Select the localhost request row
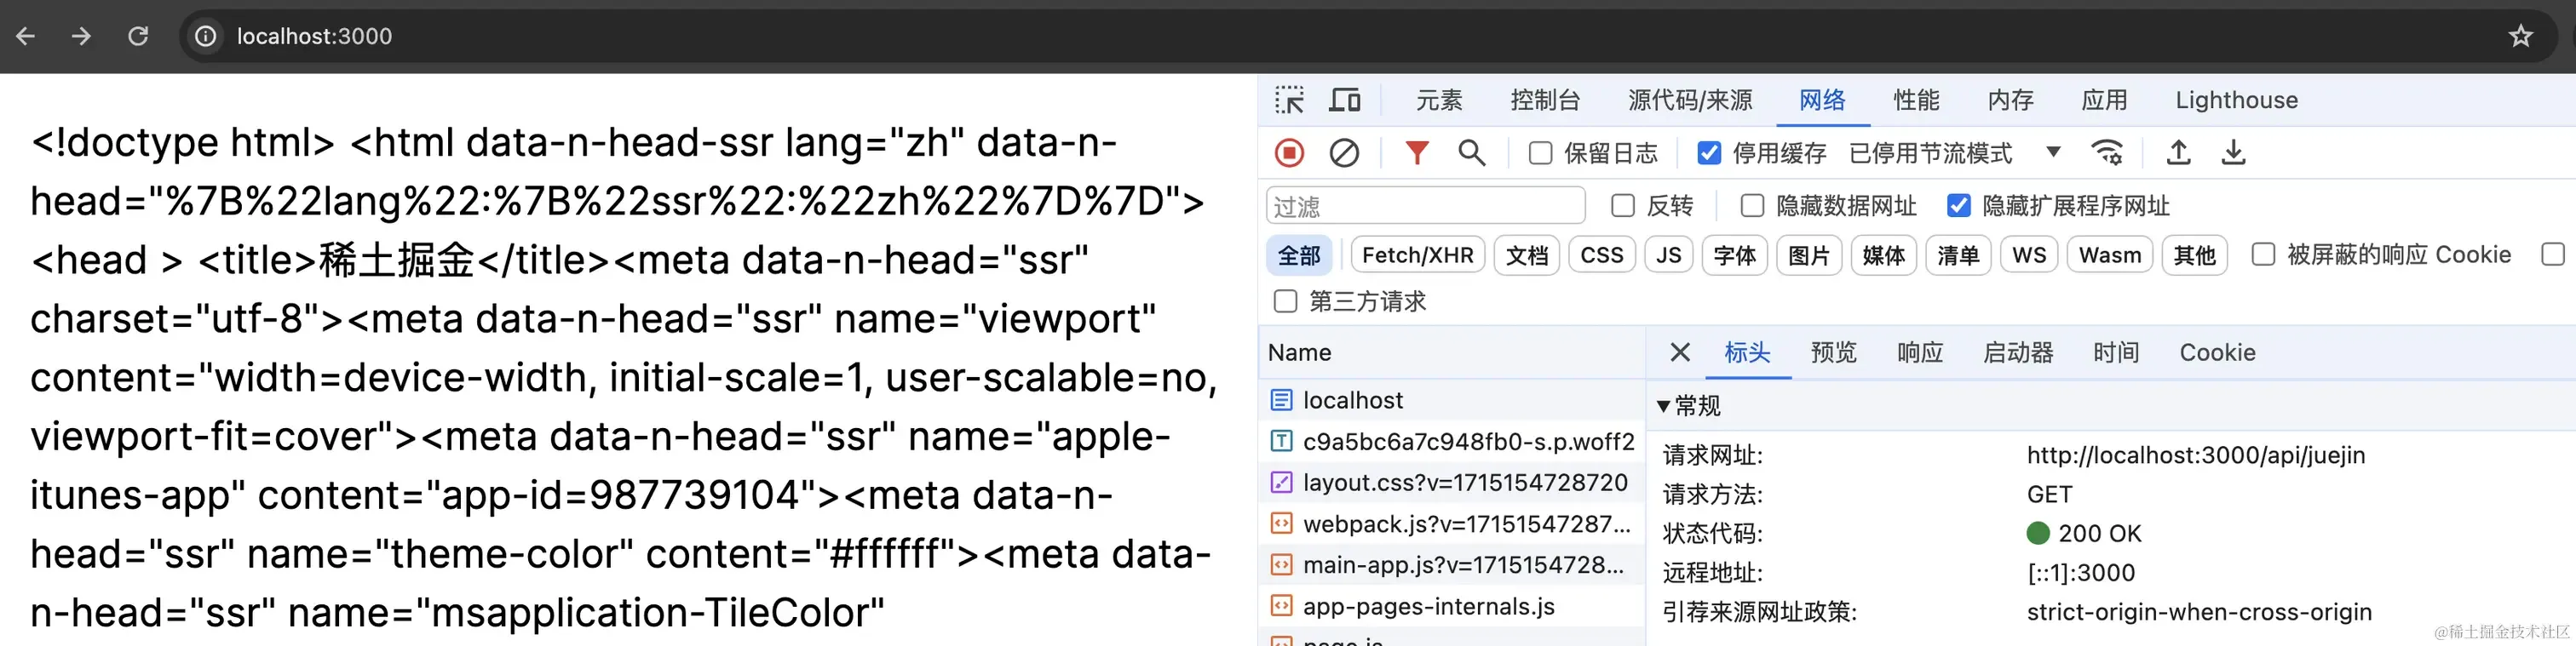The height and width of the screenshot is (646, 2576). point(1452,400)
